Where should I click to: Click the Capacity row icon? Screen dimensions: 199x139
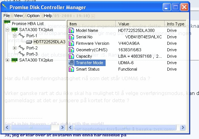71,56
